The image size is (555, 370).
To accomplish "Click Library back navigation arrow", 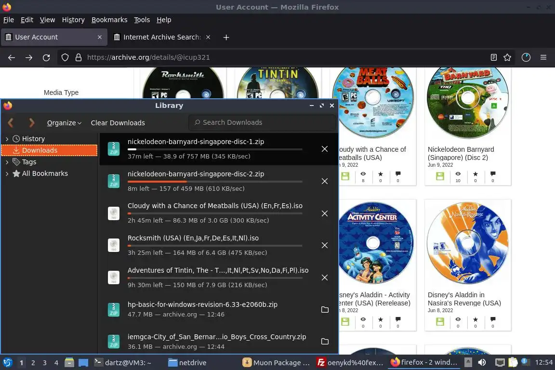I will click(x=11, y=123).
